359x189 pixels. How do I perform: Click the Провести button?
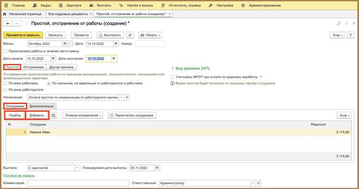pos(81,35)
